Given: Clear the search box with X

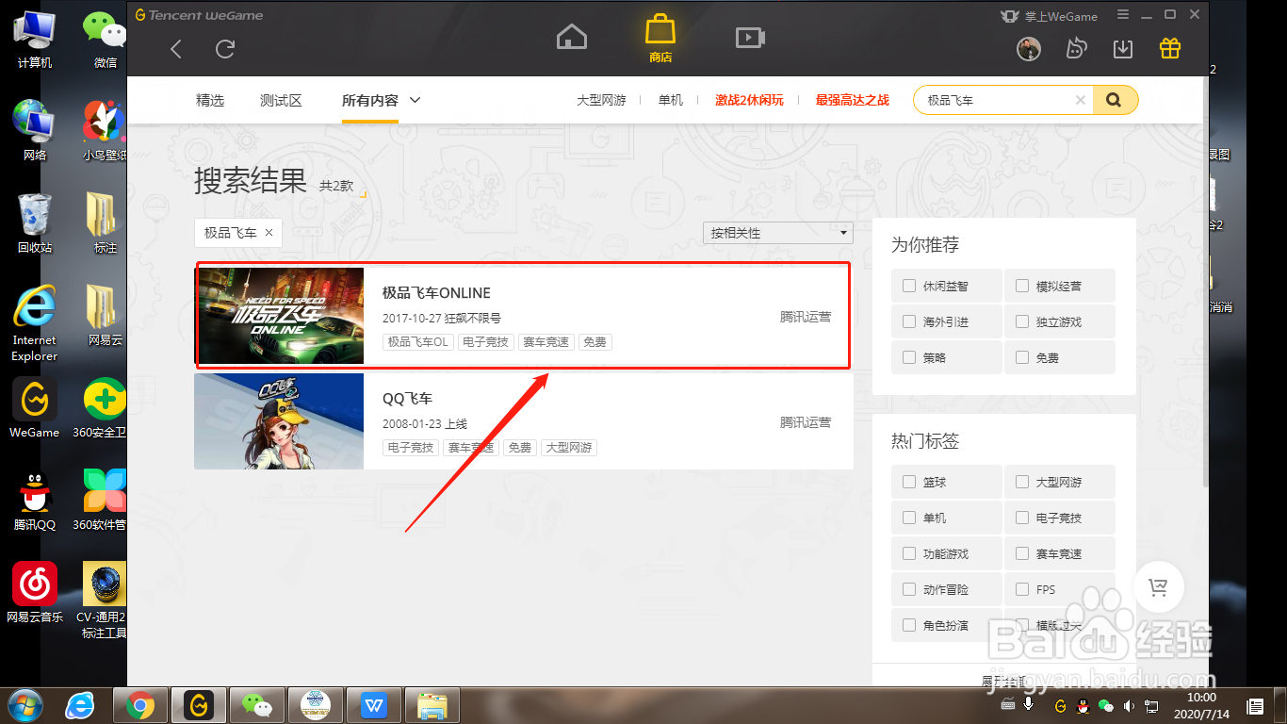Looking at the screenshot, I should click(x=1081, y=100).
